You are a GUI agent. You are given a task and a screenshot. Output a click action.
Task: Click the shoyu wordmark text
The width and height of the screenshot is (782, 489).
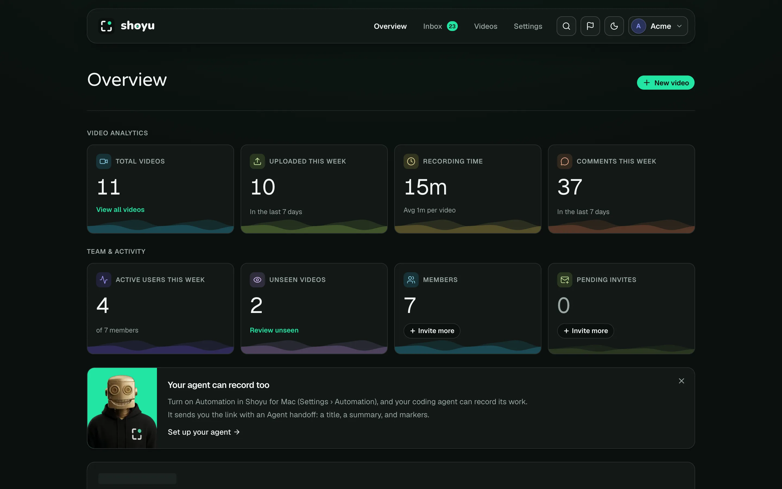click(x=138, y=26)
